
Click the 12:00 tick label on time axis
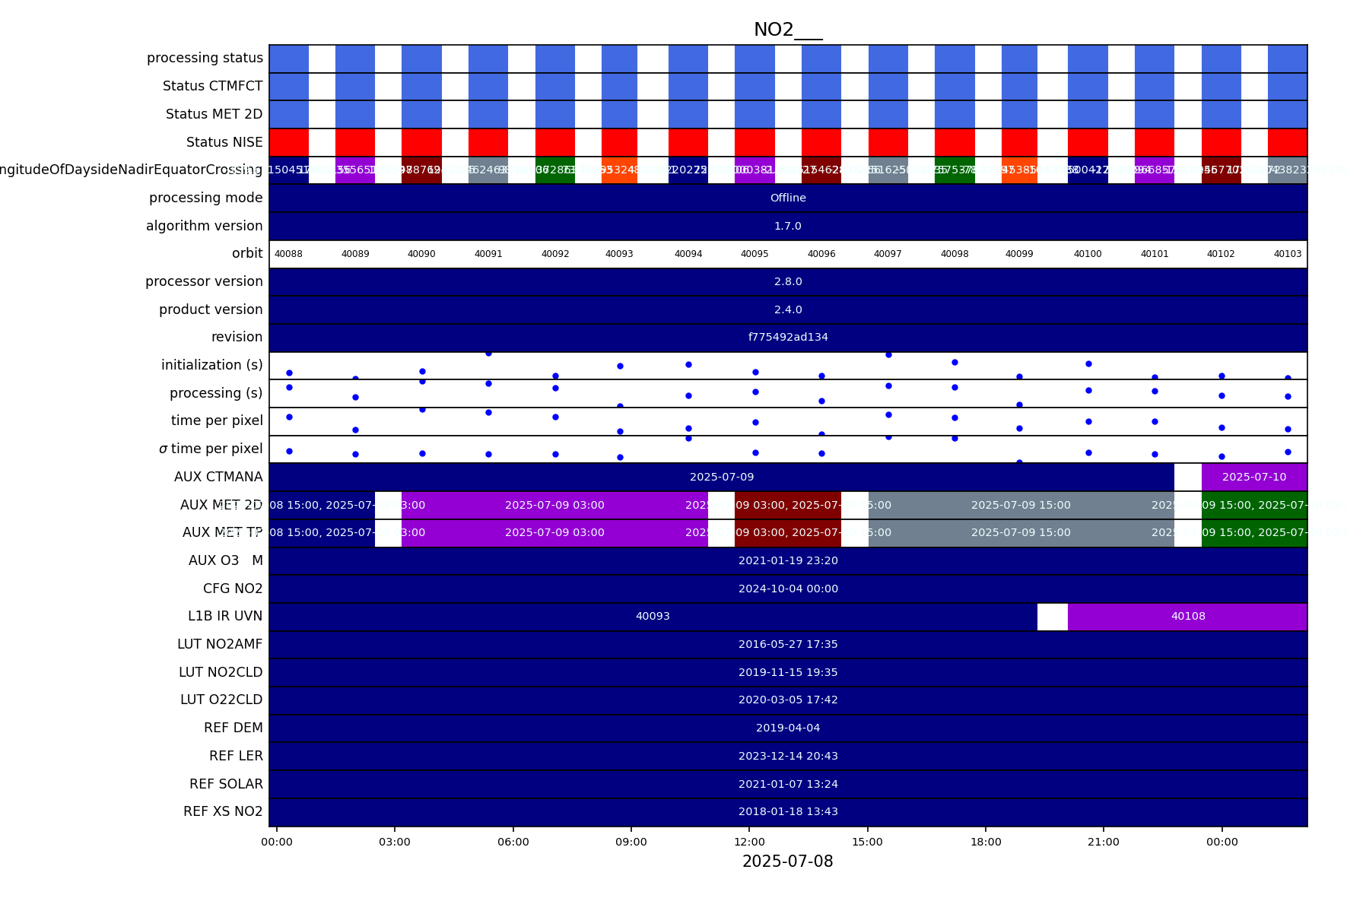(749, 842)
